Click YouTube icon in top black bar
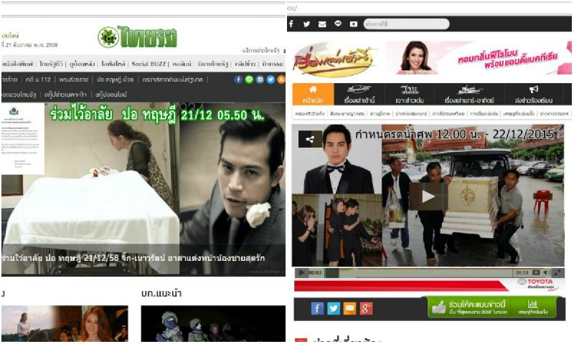 [353, 24]
